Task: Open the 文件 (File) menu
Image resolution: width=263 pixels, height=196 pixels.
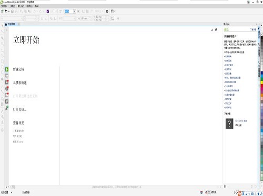Action: 4,6
